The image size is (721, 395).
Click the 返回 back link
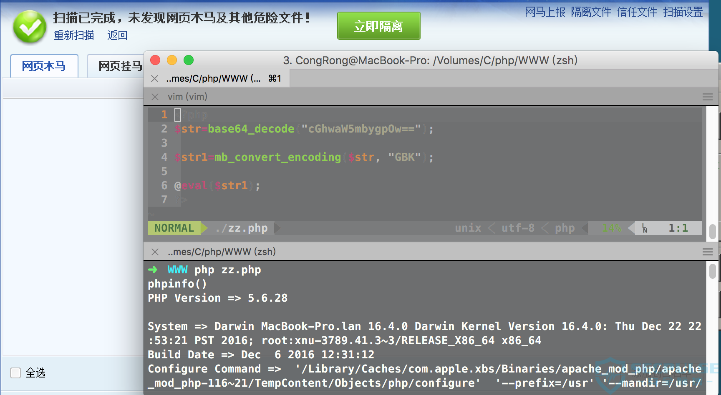tap(117, 35)
